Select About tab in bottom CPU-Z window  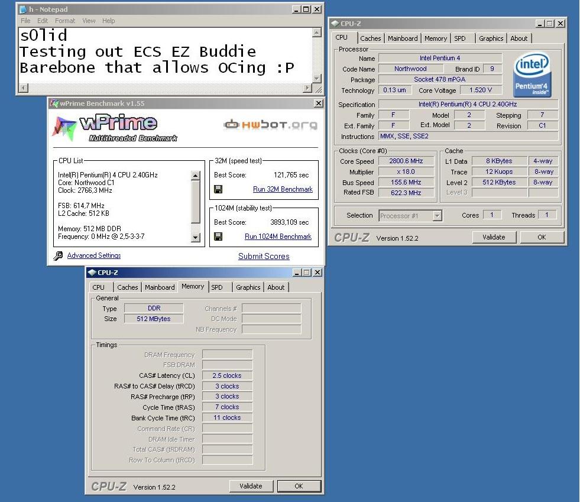276,287
